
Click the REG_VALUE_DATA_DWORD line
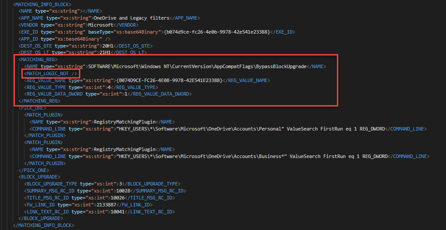pyautogui.click(x=108, y=94)
